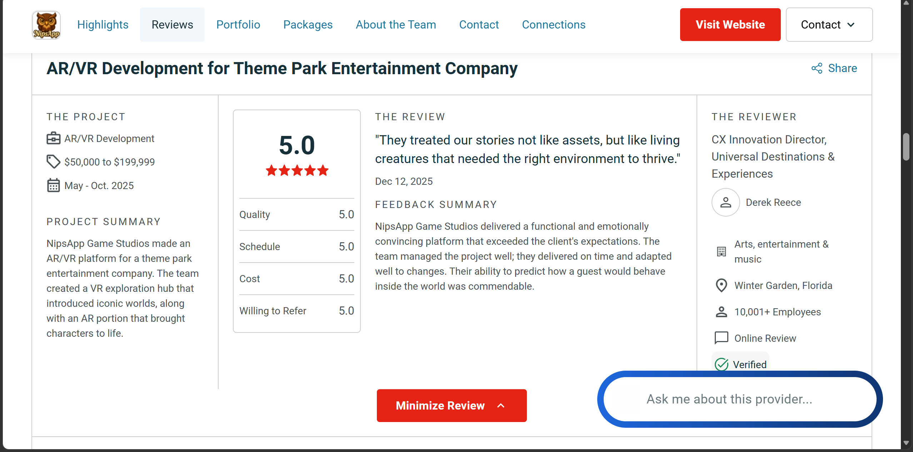Click the reviewer avatar icon beside Derek Reece
Screen dimensions: 913x452
click(725, 202)
